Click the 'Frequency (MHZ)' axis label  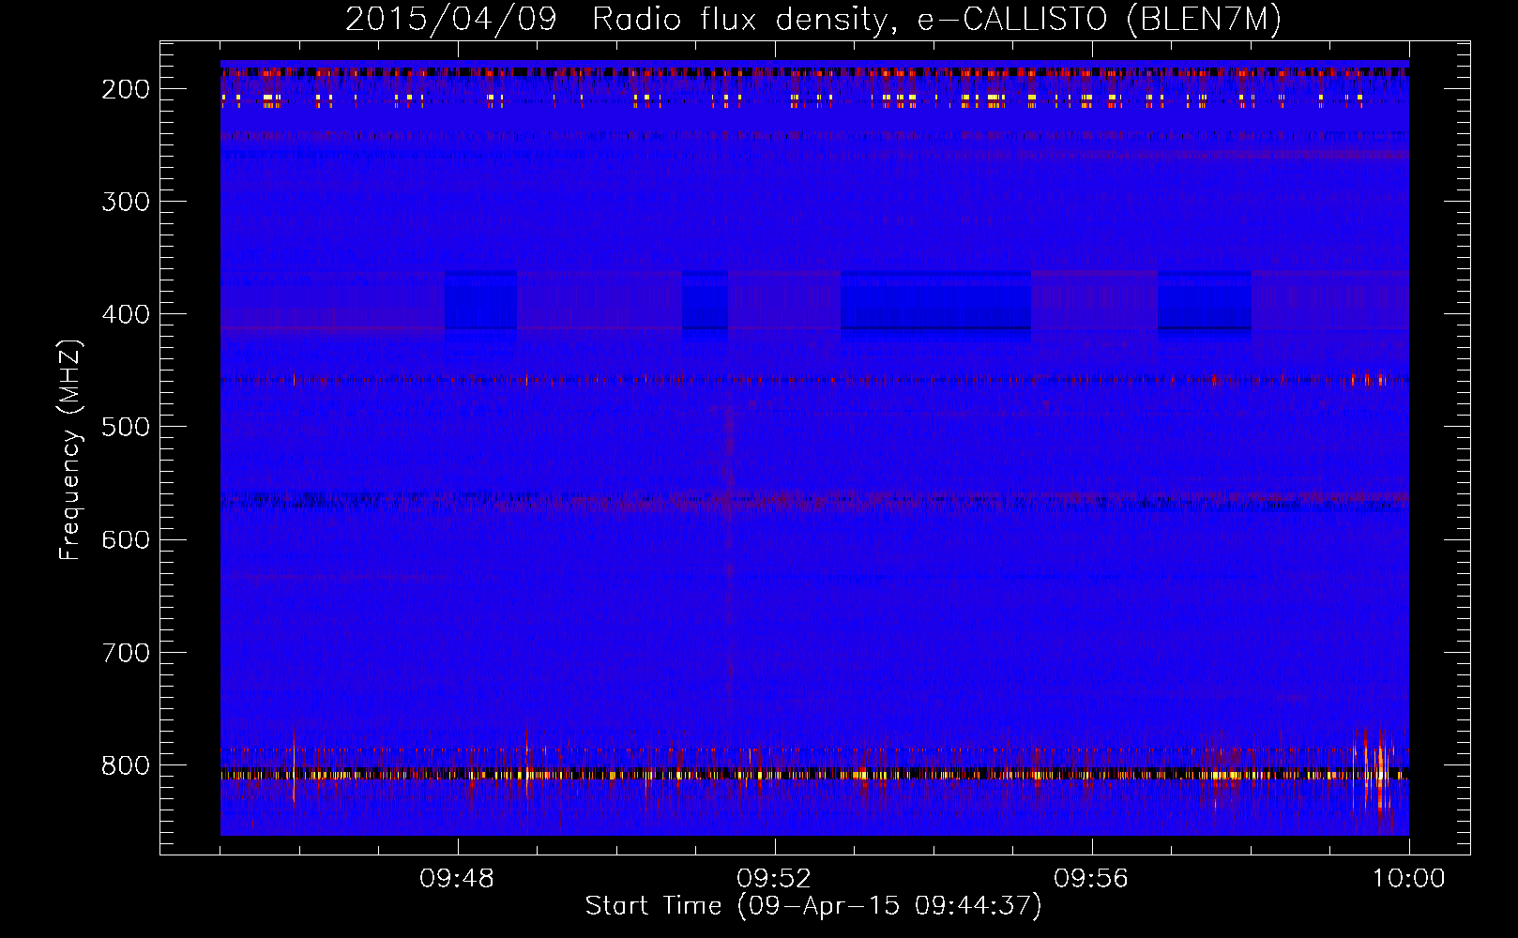tap(70, 450)
